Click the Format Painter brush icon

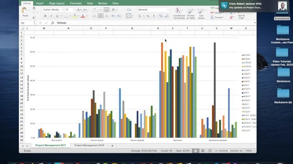34,17
